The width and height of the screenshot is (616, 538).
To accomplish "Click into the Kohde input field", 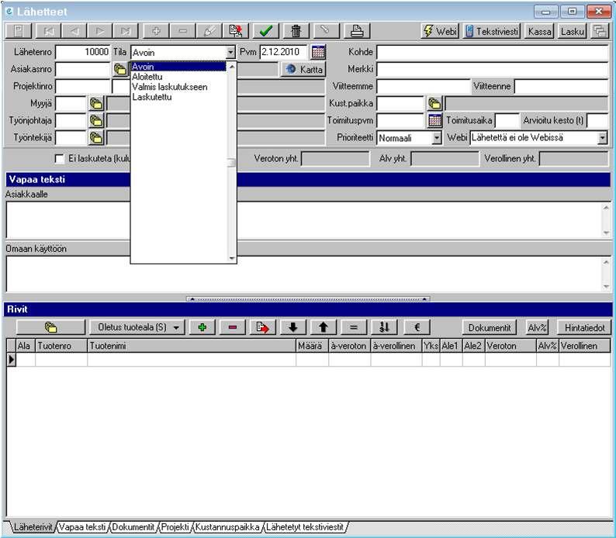I will (x=493, y=52).
